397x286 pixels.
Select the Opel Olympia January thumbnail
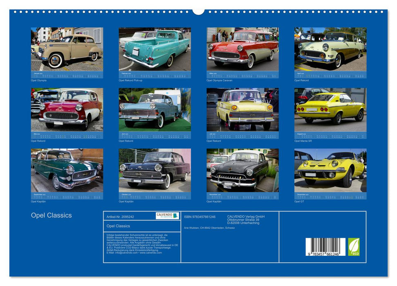65,49
